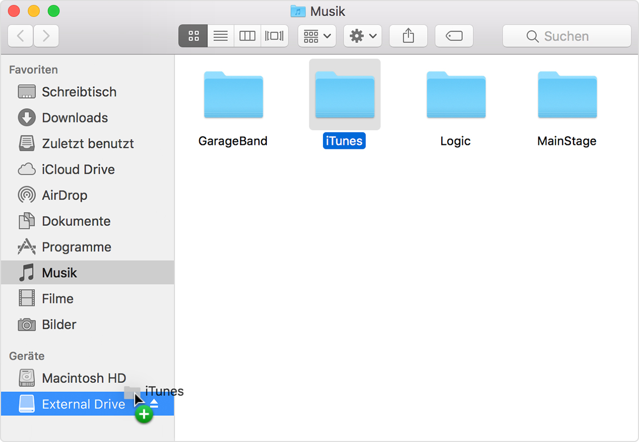Image resolution: width=639 pixels, height=442 pixels.
Task: Minimize the Musik window
Action: 34,11
